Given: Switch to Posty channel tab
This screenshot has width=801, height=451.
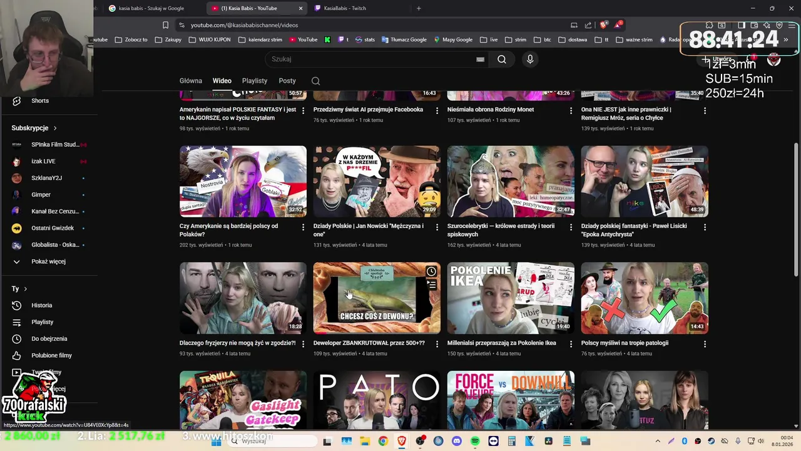Looking at the screenshot, I should point(287,81).
